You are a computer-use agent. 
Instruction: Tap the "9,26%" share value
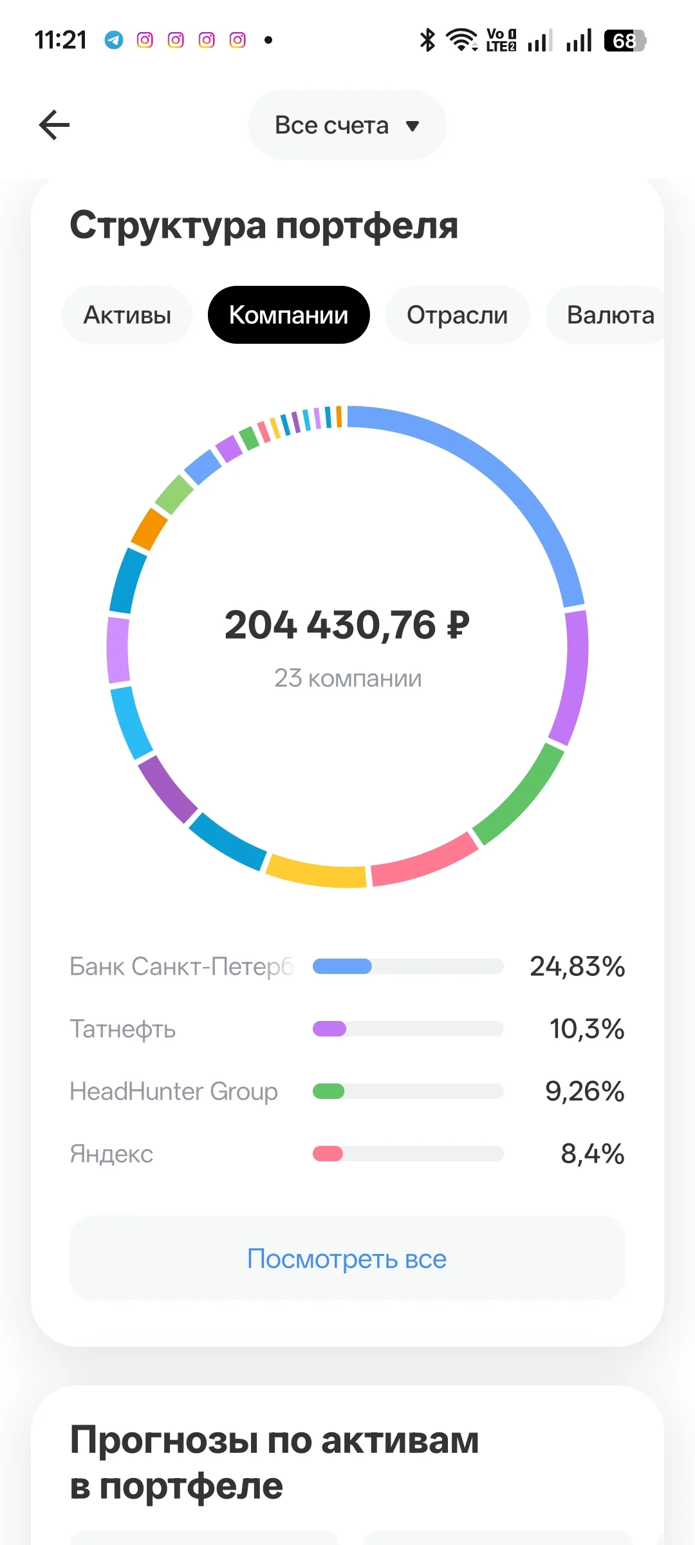click(x=585, y=1091)
